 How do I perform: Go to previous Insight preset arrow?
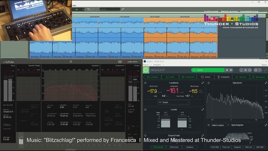point(227,70)
